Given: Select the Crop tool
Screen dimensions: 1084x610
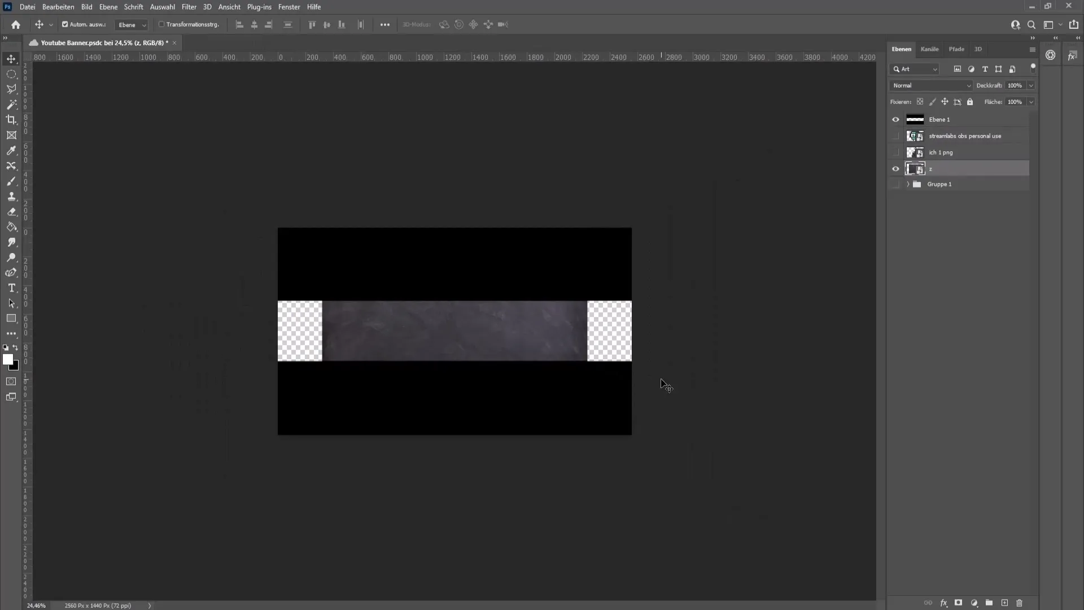Looking at the screenshot, I should point(11,120).
